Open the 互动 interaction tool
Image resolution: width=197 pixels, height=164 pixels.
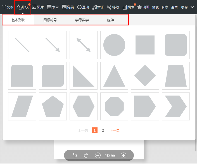pyautogui.click(x=83, y=7)
